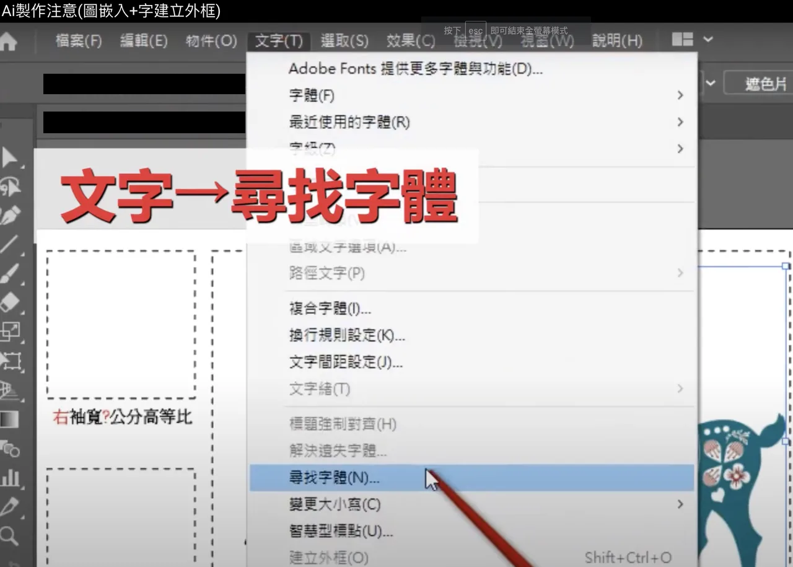
Task: Open the 編輯(E) menu
Action: click(144, 41)
